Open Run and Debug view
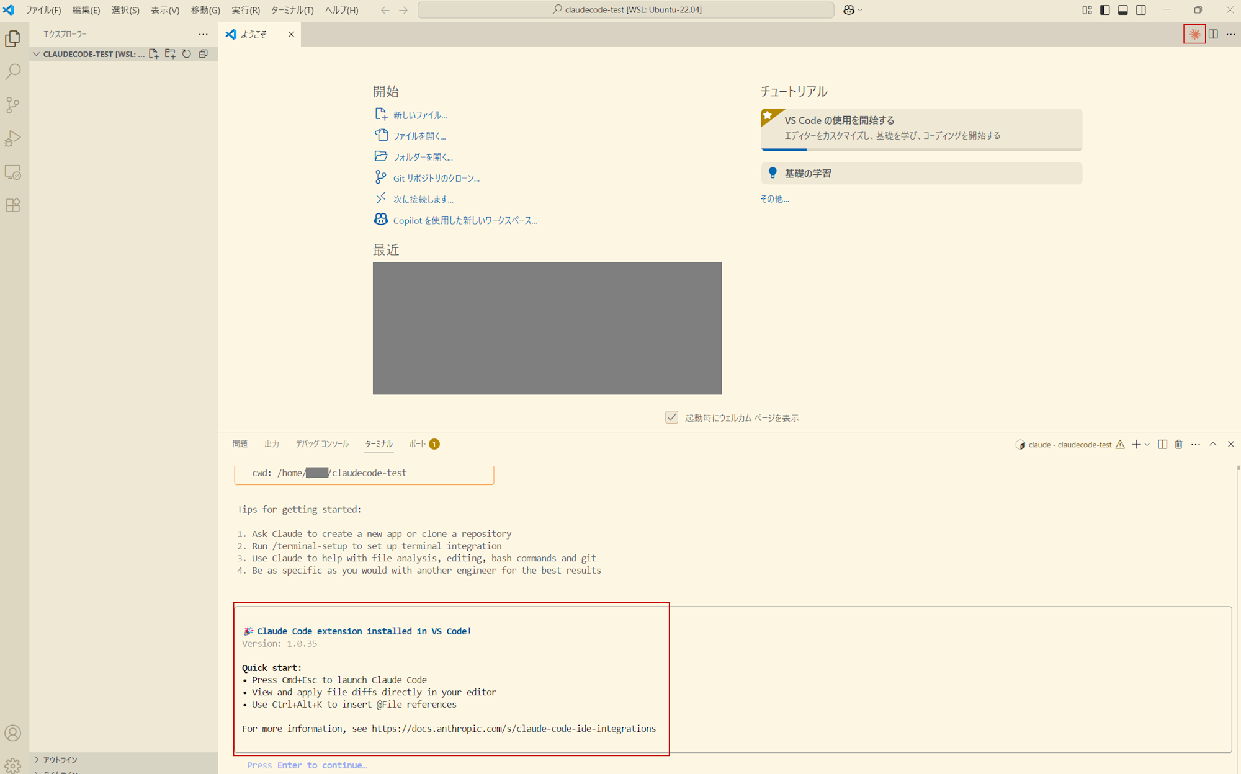This screenshot has width=1241, height=774. [13, 138]
